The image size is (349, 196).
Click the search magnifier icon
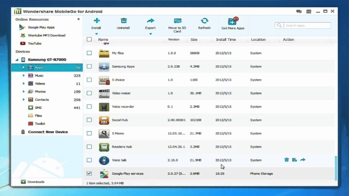[x=279, y=25]
